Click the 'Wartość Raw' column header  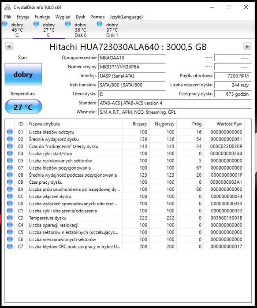pyautogui.click(x=224, y=124)
